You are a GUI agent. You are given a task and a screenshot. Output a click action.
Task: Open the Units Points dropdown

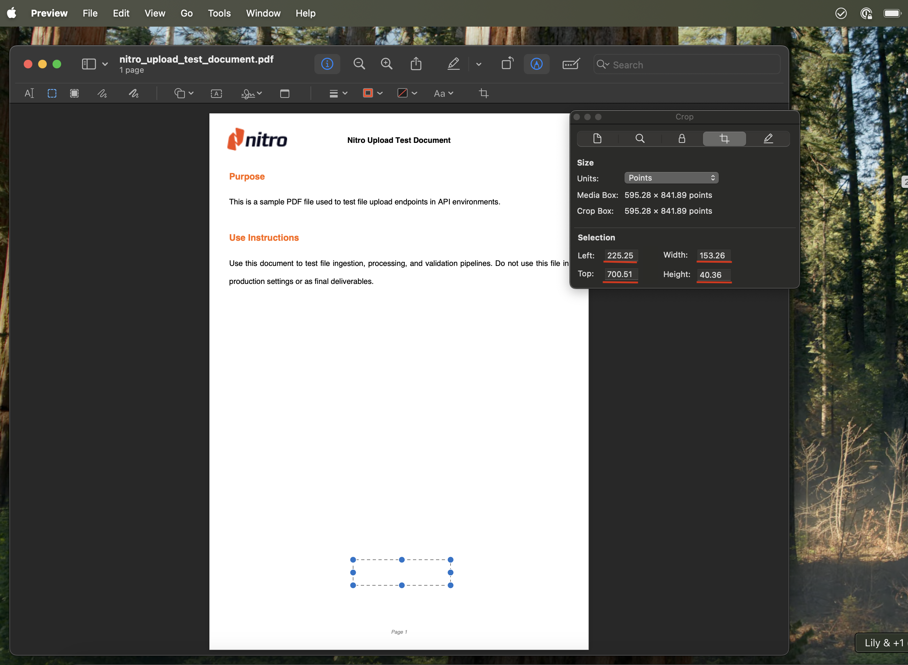click(x=671, y=178)
